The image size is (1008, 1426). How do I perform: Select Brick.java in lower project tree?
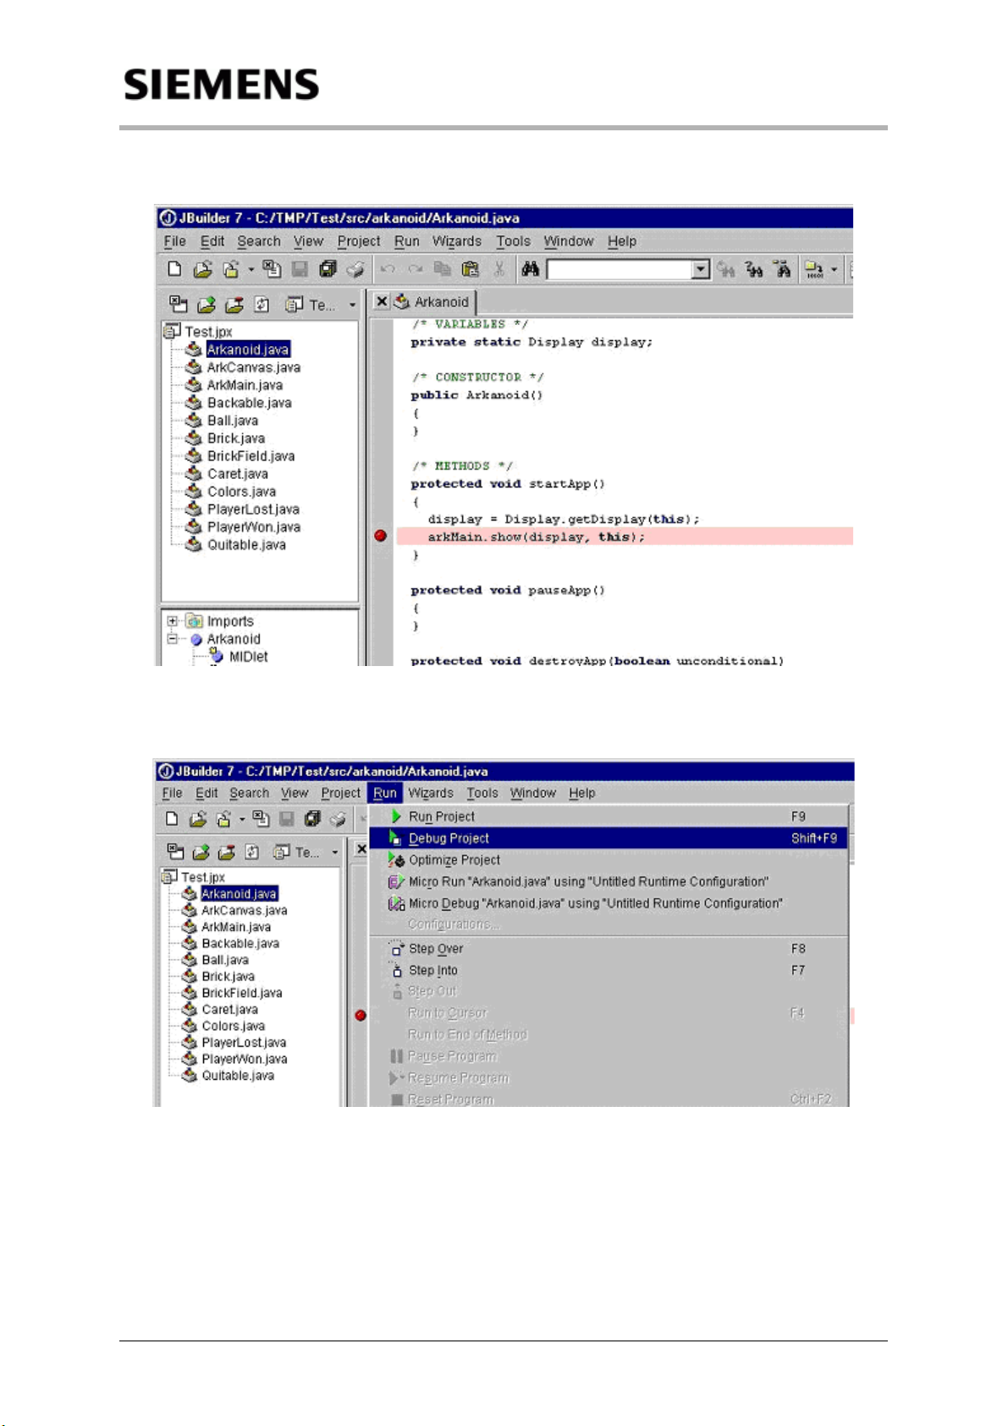[228, 977]
